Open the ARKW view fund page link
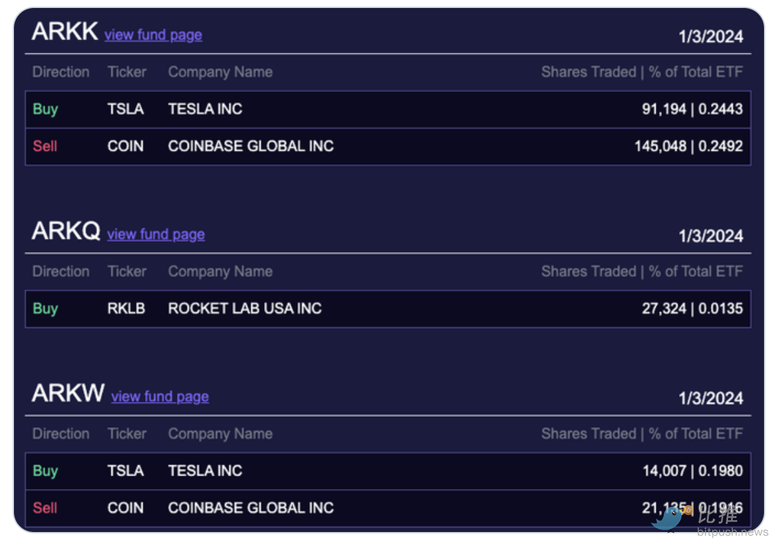The width and height of the screenshot is (782, 550). (160, 397)
